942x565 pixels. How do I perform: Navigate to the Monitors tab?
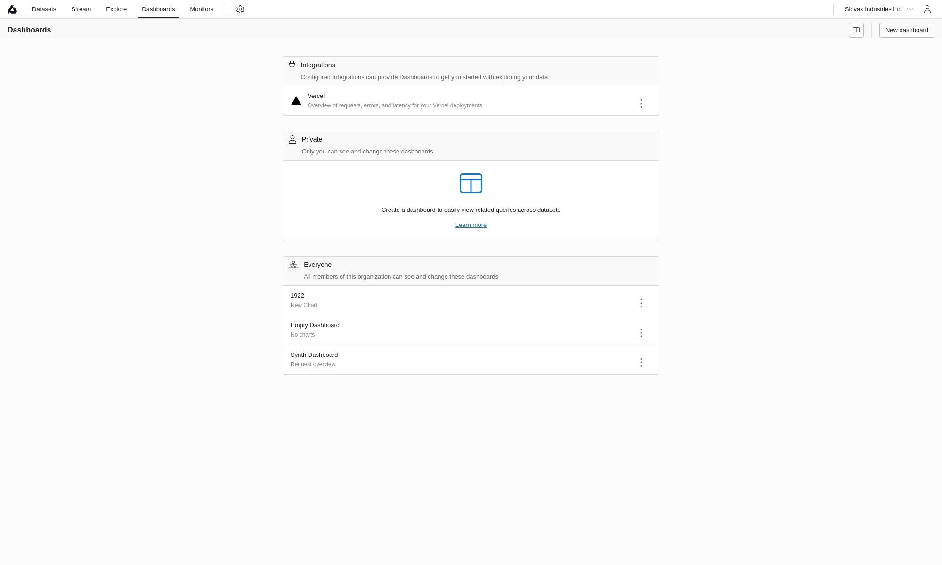[202, 9]
